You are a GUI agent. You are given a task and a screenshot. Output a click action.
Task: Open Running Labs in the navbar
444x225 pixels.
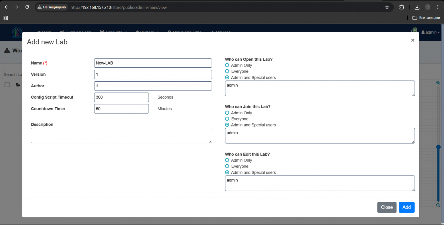[75, 32]
